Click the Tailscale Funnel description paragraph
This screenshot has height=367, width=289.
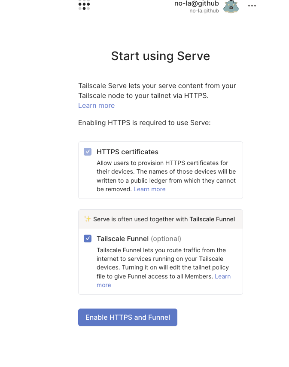164,268
